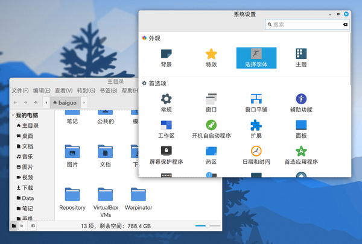Open the 面板 panel settings
This screenshot has height=244, width=362.
point(301,129)
